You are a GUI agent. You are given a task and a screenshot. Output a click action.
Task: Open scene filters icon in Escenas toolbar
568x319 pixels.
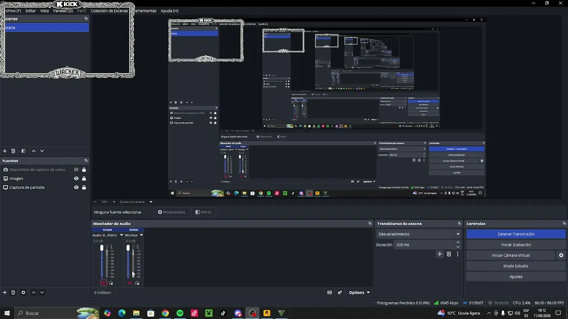point(23,151)
